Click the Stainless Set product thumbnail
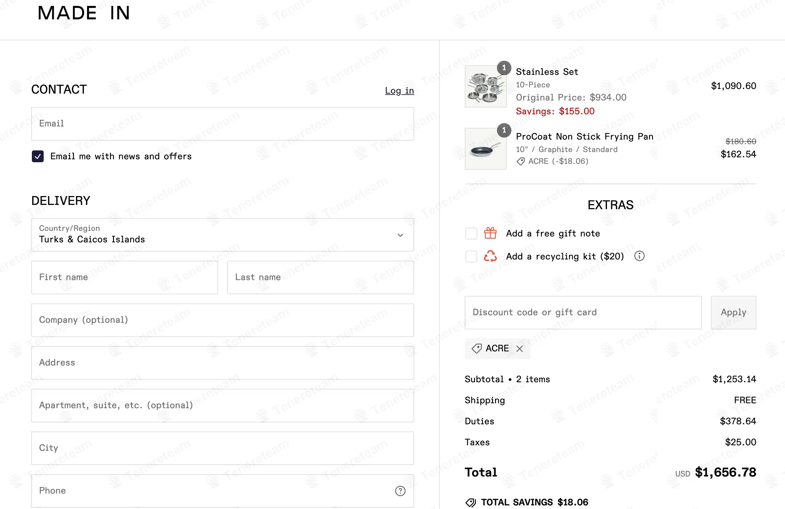This screenshot has width=785, height=509. pyautogui.click(x=485, y=86)
